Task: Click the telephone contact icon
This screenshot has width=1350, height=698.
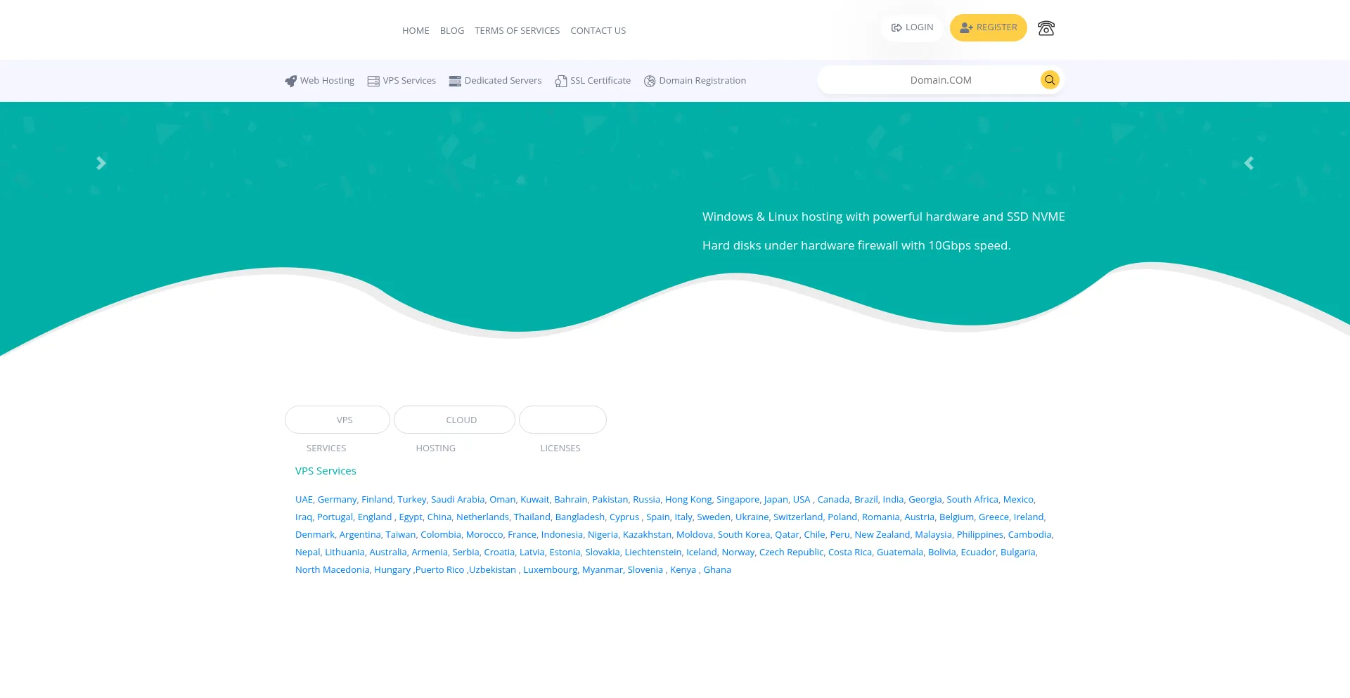Action: click(x=1046, y=28)
